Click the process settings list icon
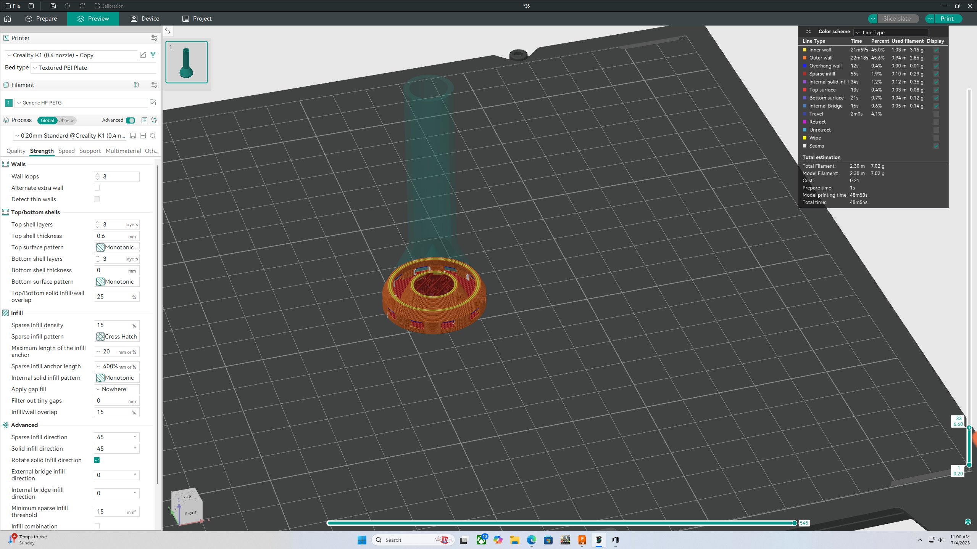The height and width of the screenshot is (549, 977). [144, 120]
